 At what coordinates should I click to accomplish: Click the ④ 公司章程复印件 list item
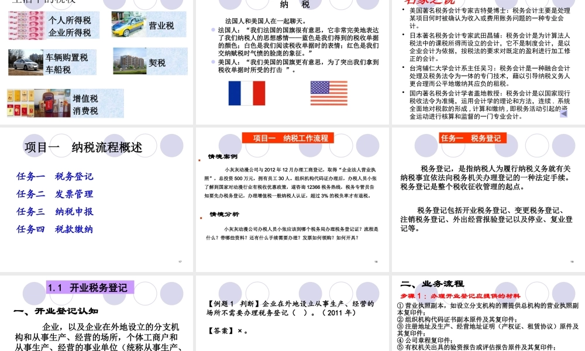tap(425, 340)
